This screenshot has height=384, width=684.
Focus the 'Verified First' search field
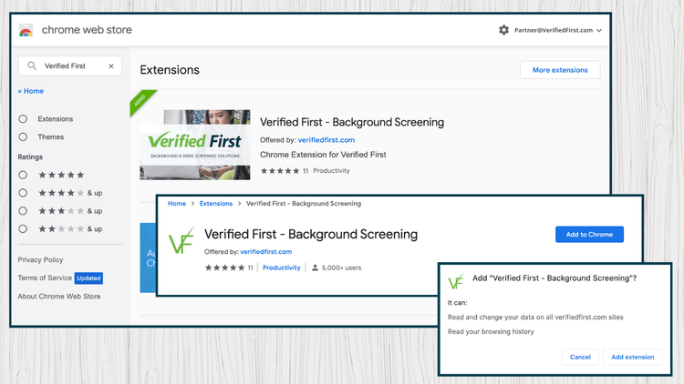70,66
